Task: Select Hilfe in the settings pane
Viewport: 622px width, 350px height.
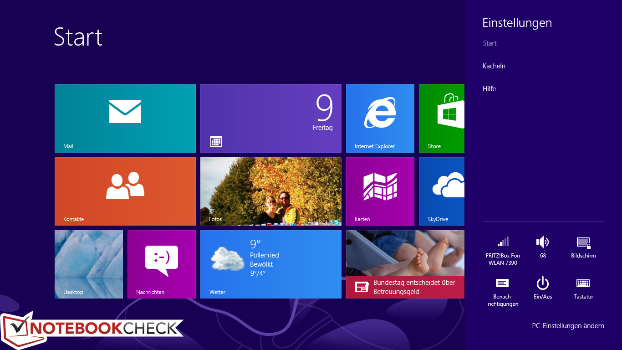Action: [x=489, y=89]
